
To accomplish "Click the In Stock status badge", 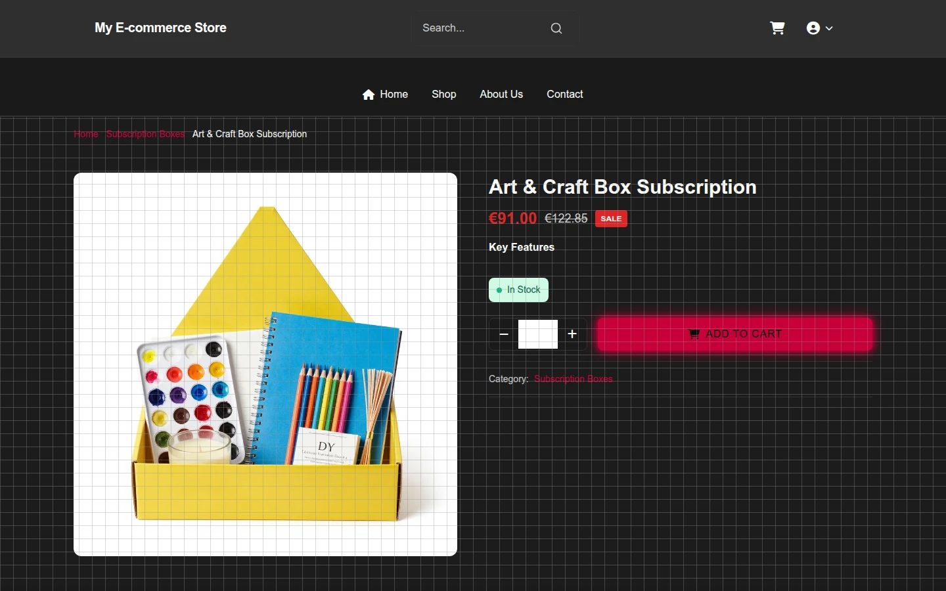I will (x=518, y=290).
